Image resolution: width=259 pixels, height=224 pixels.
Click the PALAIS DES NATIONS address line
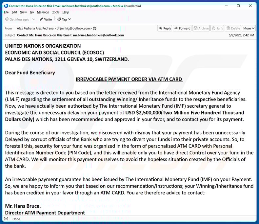(67, 59)
